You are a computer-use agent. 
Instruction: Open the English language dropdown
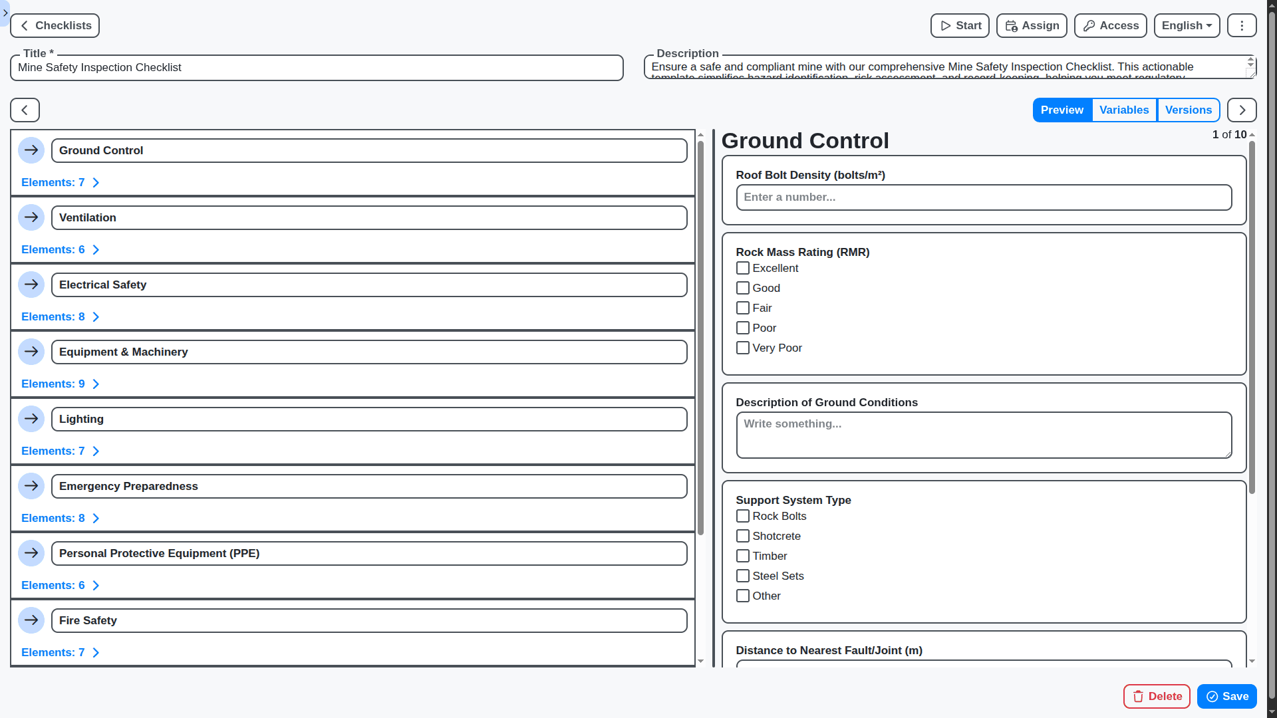click(x=1187, y=25)
